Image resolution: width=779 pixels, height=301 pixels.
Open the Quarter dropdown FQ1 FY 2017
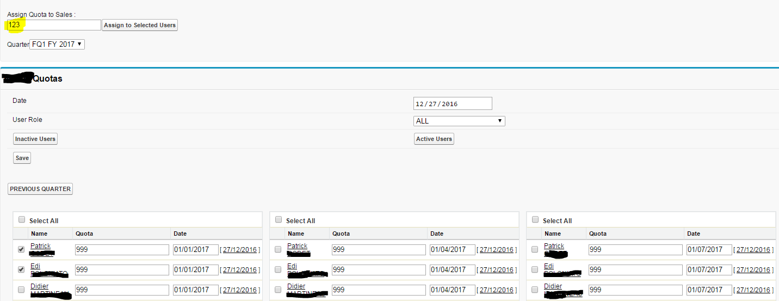pyautogui.click(x=57, y=44)
